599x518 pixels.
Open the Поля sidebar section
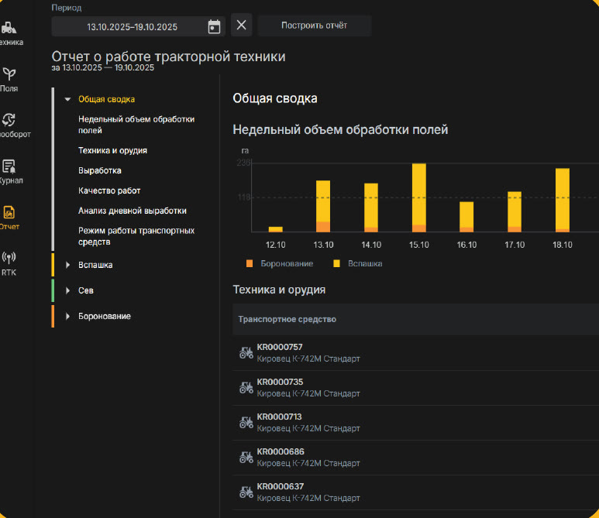(9, 80)
